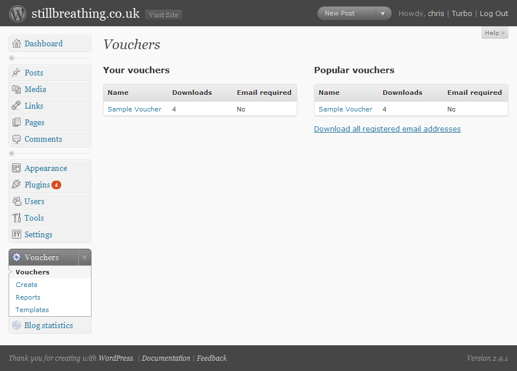
Task: Open the WordPress footer link
Action: tap(116, 358)
